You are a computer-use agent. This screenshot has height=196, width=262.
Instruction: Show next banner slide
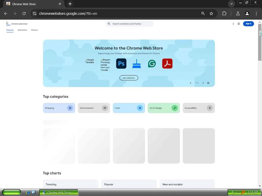tap(203, 83)
